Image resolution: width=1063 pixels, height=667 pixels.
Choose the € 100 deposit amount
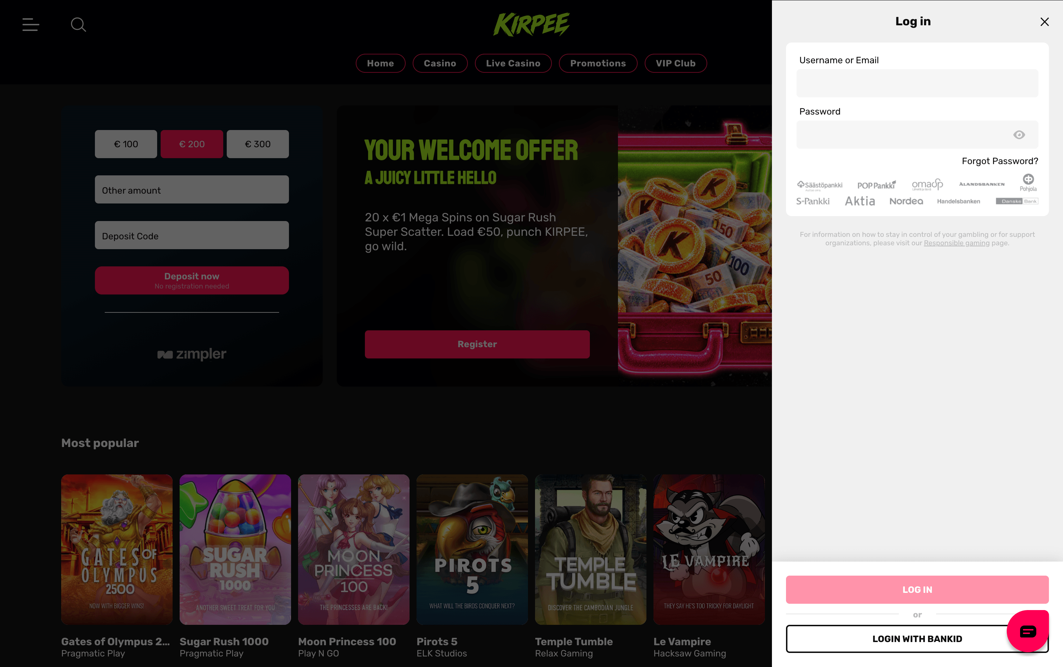pos(126,144)
